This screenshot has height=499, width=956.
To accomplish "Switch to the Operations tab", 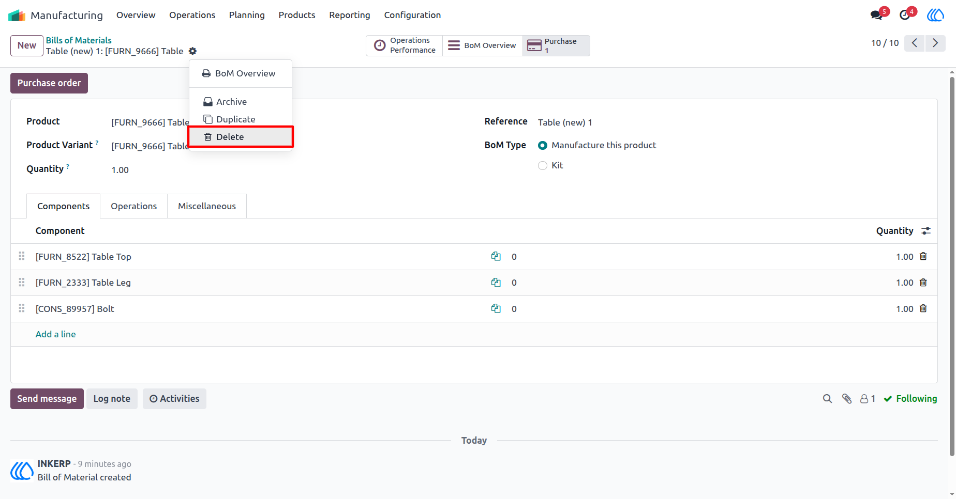I will [133, 206].
